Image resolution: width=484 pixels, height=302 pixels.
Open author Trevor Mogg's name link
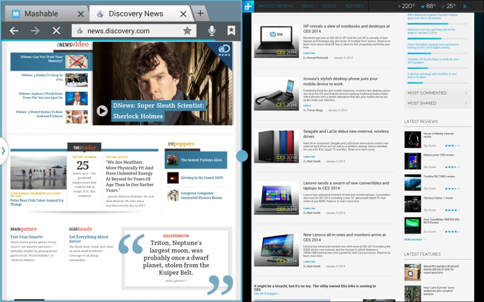(315, 110)
